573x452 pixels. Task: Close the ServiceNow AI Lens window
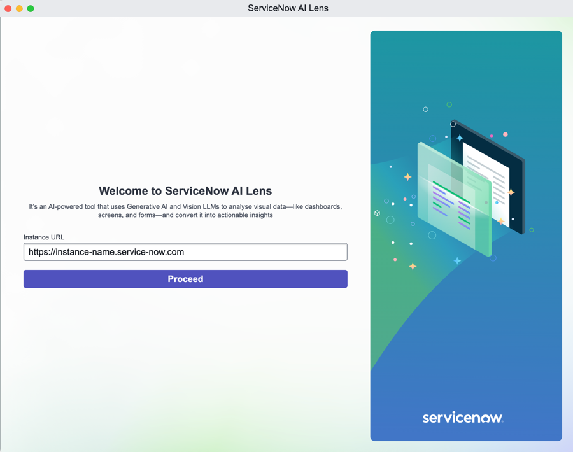(8, 8)
